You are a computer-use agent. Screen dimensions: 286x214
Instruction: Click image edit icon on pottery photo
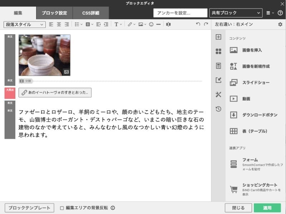tap(66, 72)
